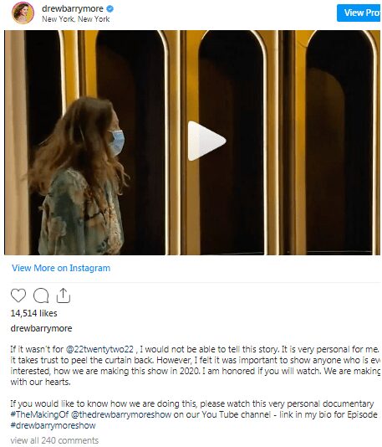Click the blue verified badge
The height and width of the screenshot is (447, 382).
[x=110, y=9]
